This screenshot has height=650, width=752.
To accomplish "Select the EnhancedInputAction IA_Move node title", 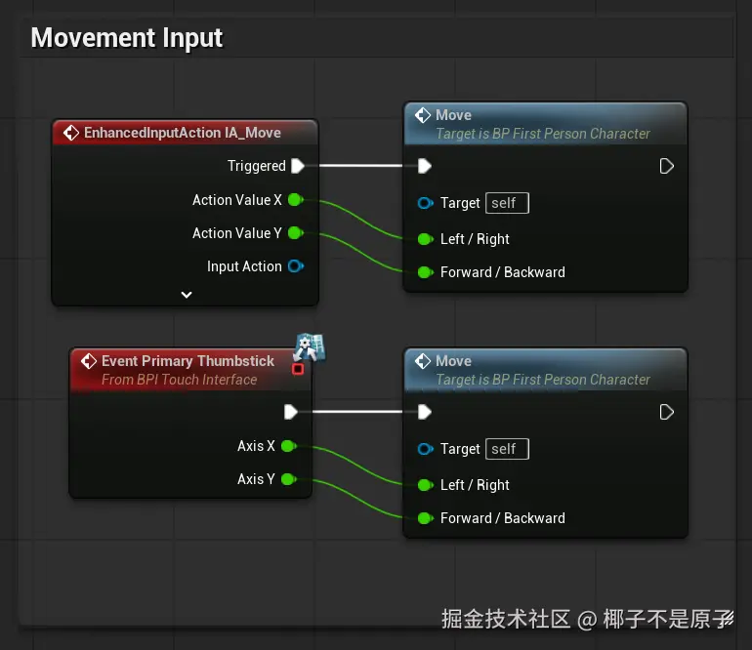I will tap(183, 133).
